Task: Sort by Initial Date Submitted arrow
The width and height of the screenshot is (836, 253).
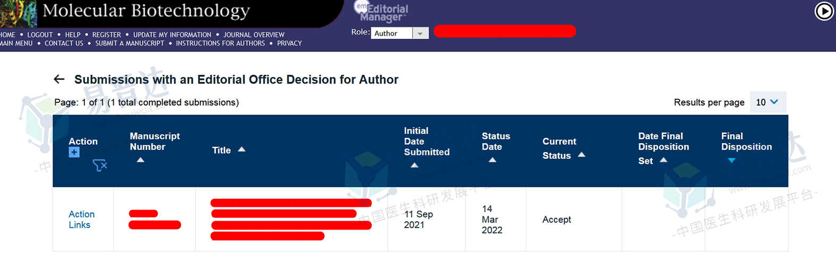Action: (x=414, y=165)
